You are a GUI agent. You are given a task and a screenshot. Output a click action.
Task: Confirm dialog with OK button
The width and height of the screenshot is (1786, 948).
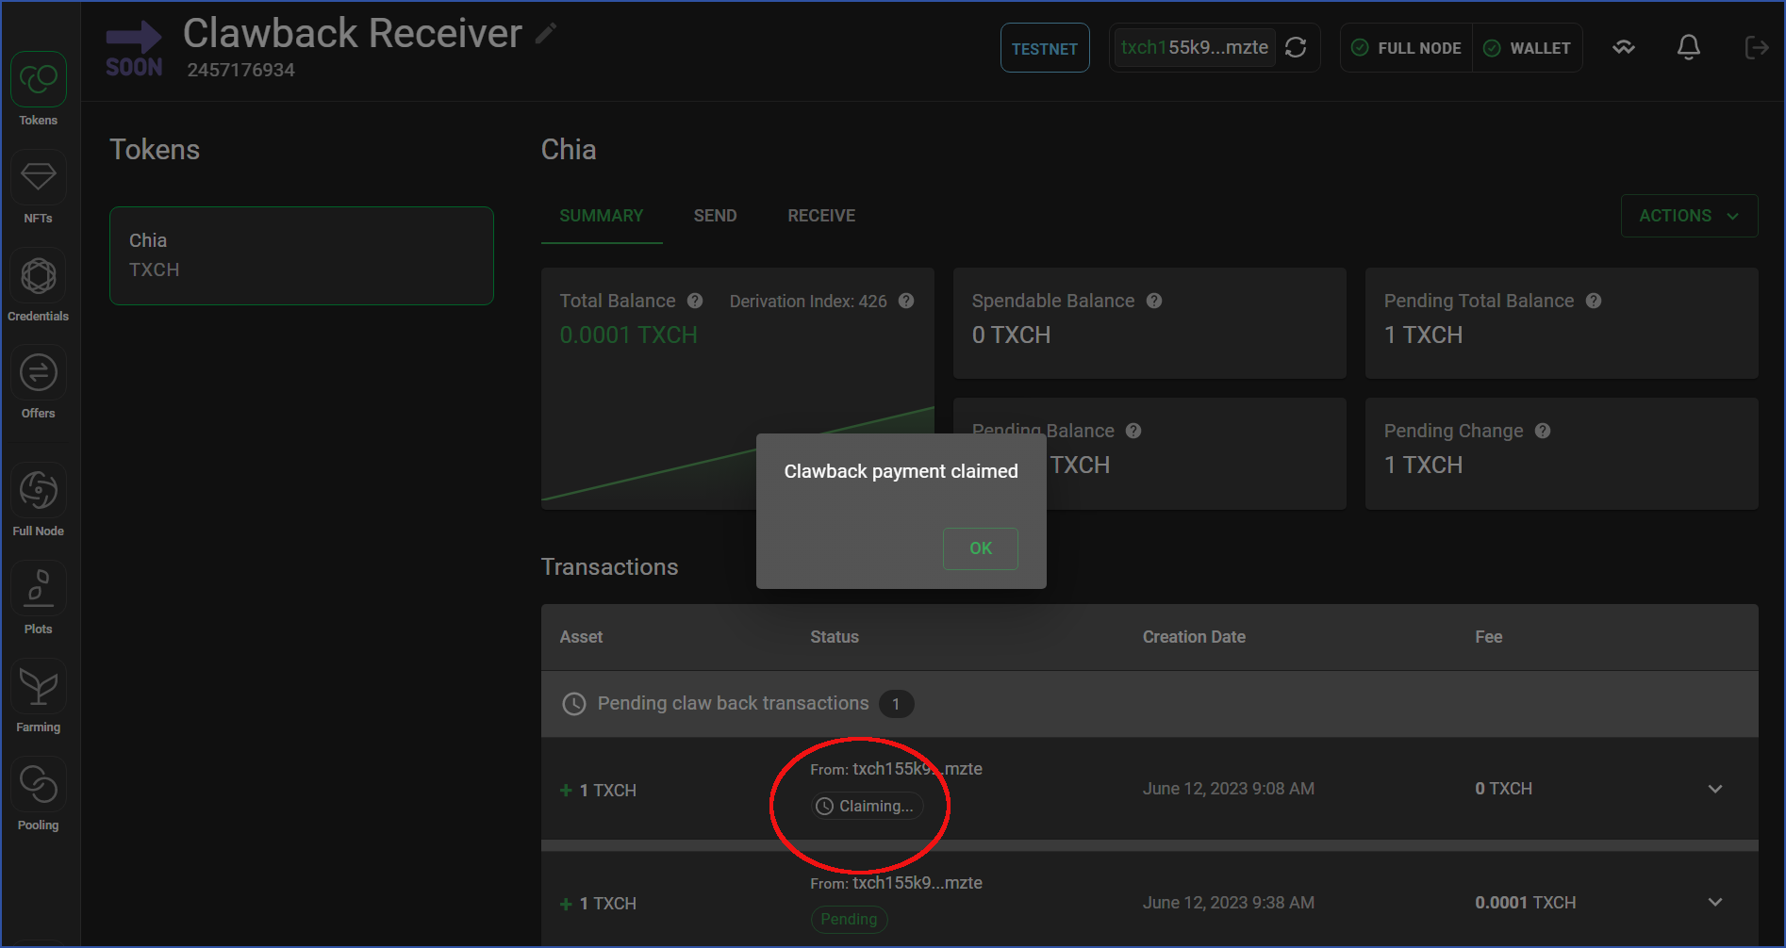(x=981, y=548)
